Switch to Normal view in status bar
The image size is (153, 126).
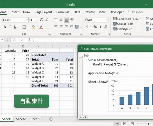point(117,124)
